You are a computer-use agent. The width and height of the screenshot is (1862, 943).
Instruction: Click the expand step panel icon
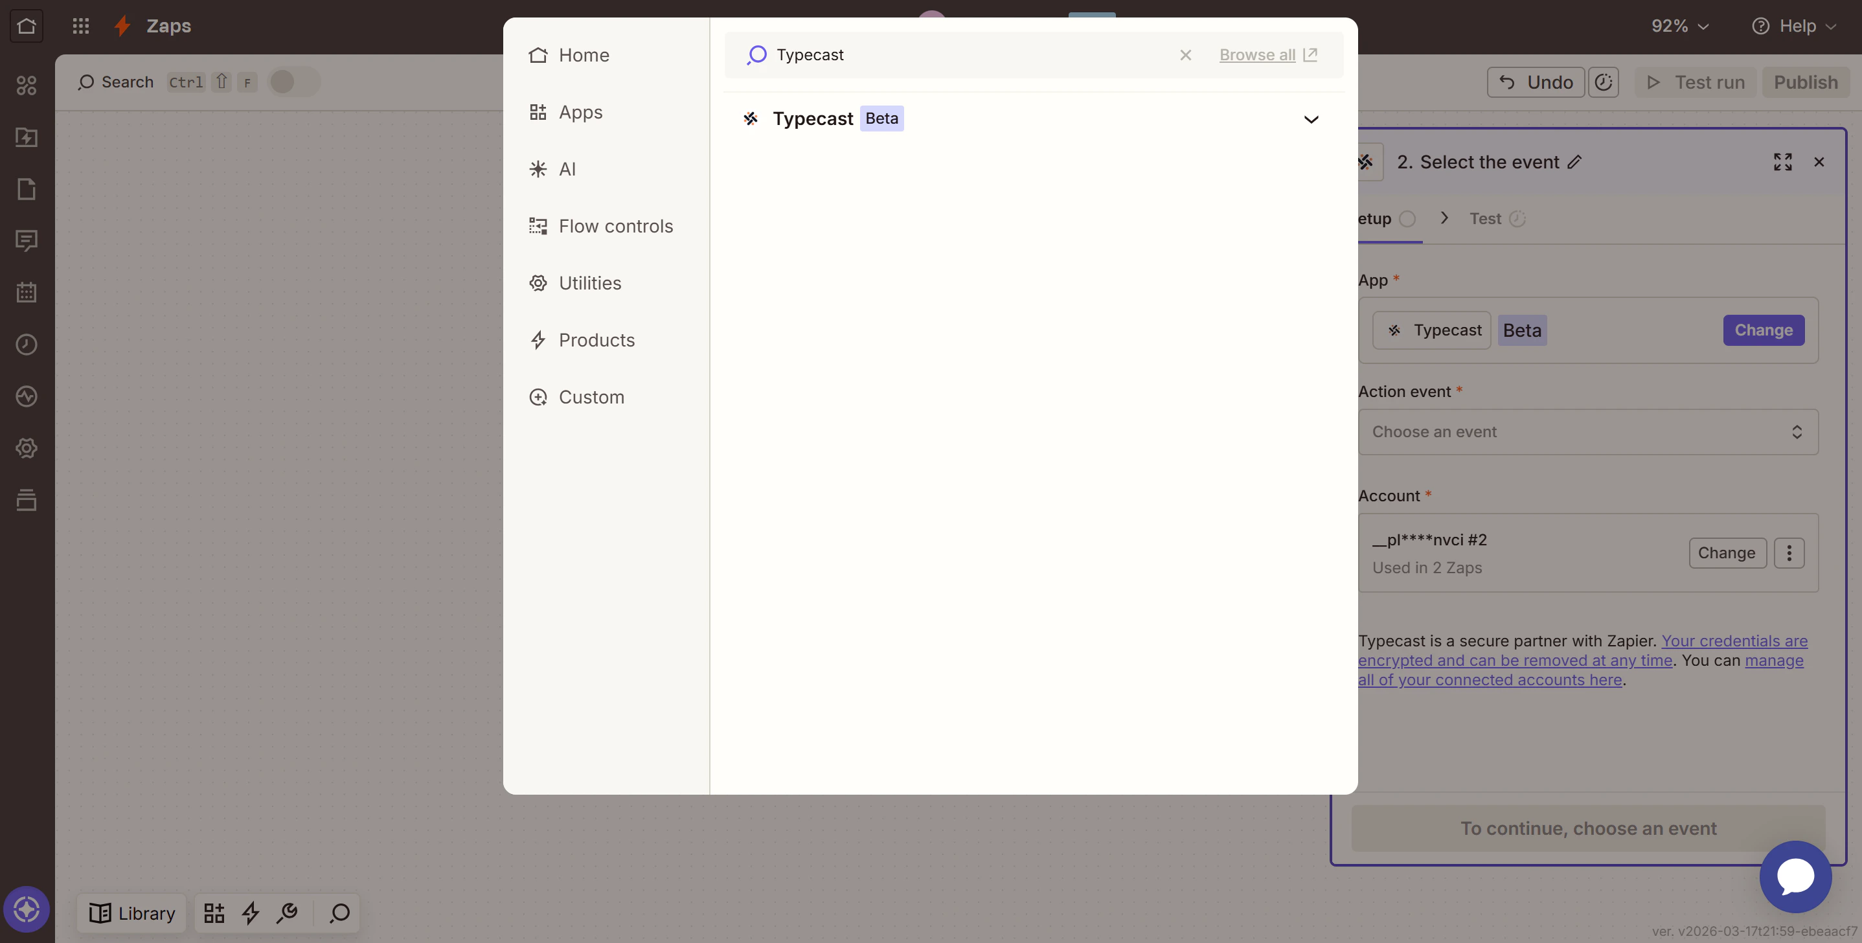click(x=1782, y=162)
